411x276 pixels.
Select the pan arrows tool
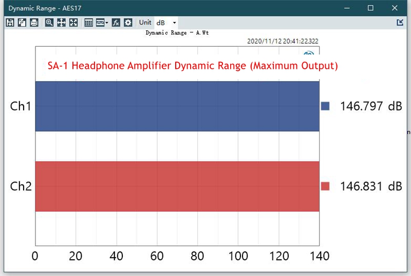click(61, 23)
